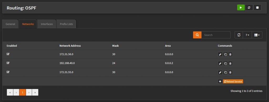This screenshot has width=269, height=102.
Task: Refresh the networks table grid
Action: point(239,35)
